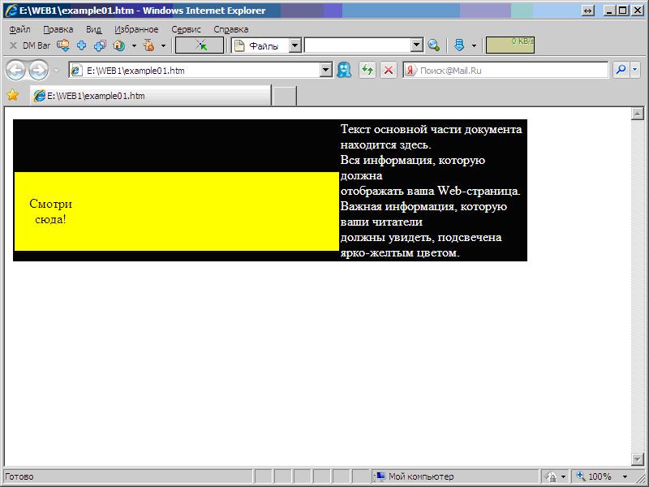The image size is (649, 487).
Task: Open the Файл menu
Action: 19,29
